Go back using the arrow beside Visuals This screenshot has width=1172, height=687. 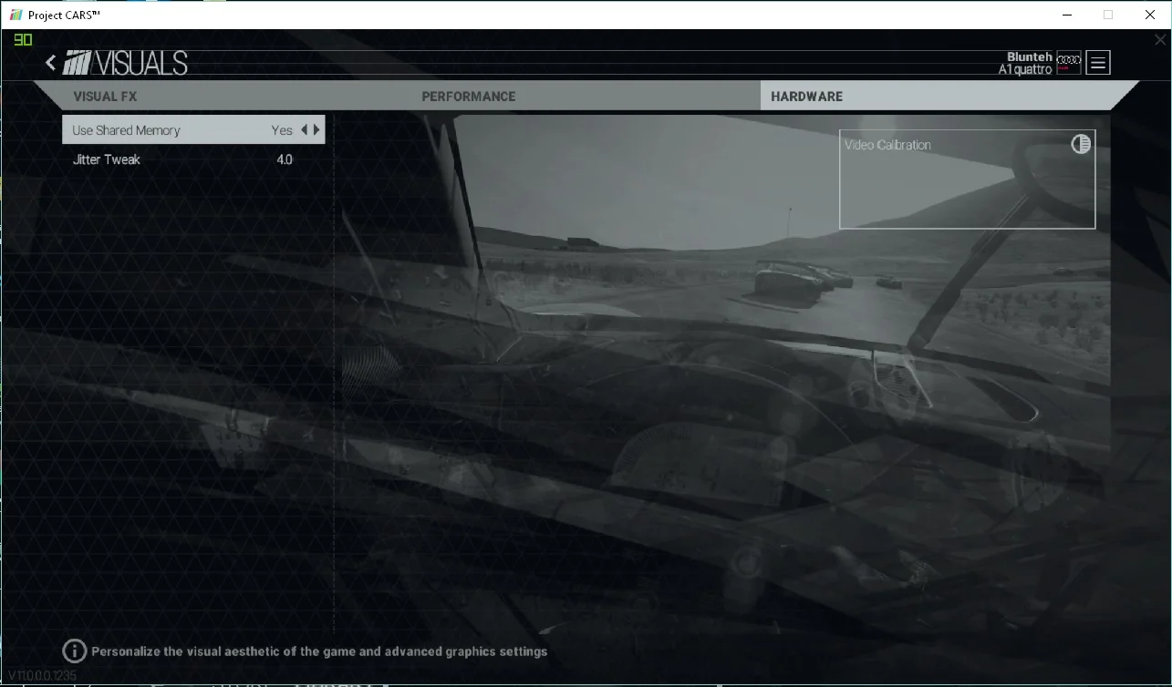click(51, 63)
